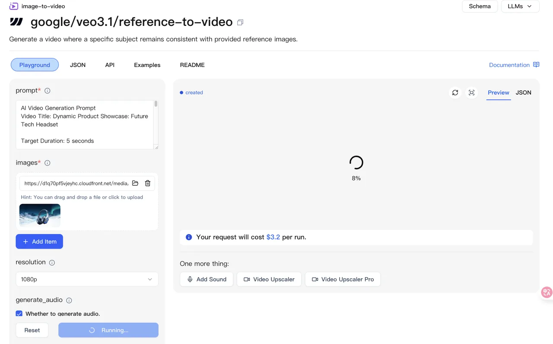Open the Documentation link

[x=509, y=65]
